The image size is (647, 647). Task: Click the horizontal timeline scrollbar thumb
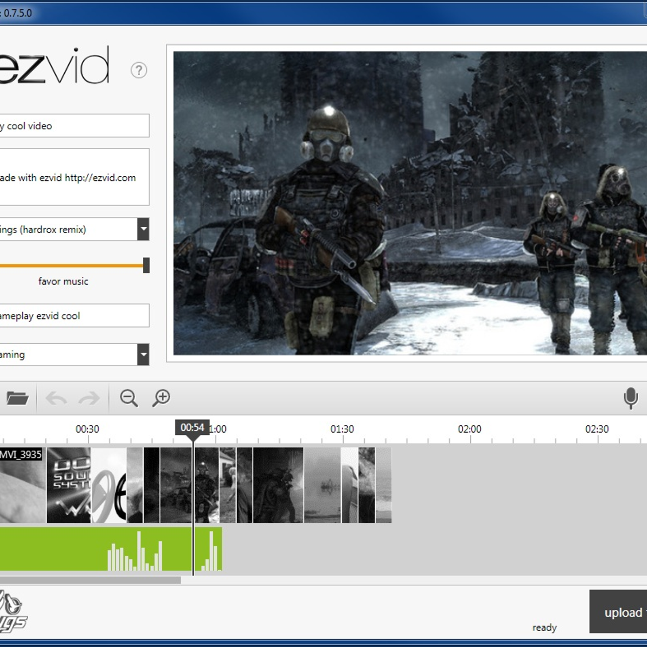[x=90, y=580]
